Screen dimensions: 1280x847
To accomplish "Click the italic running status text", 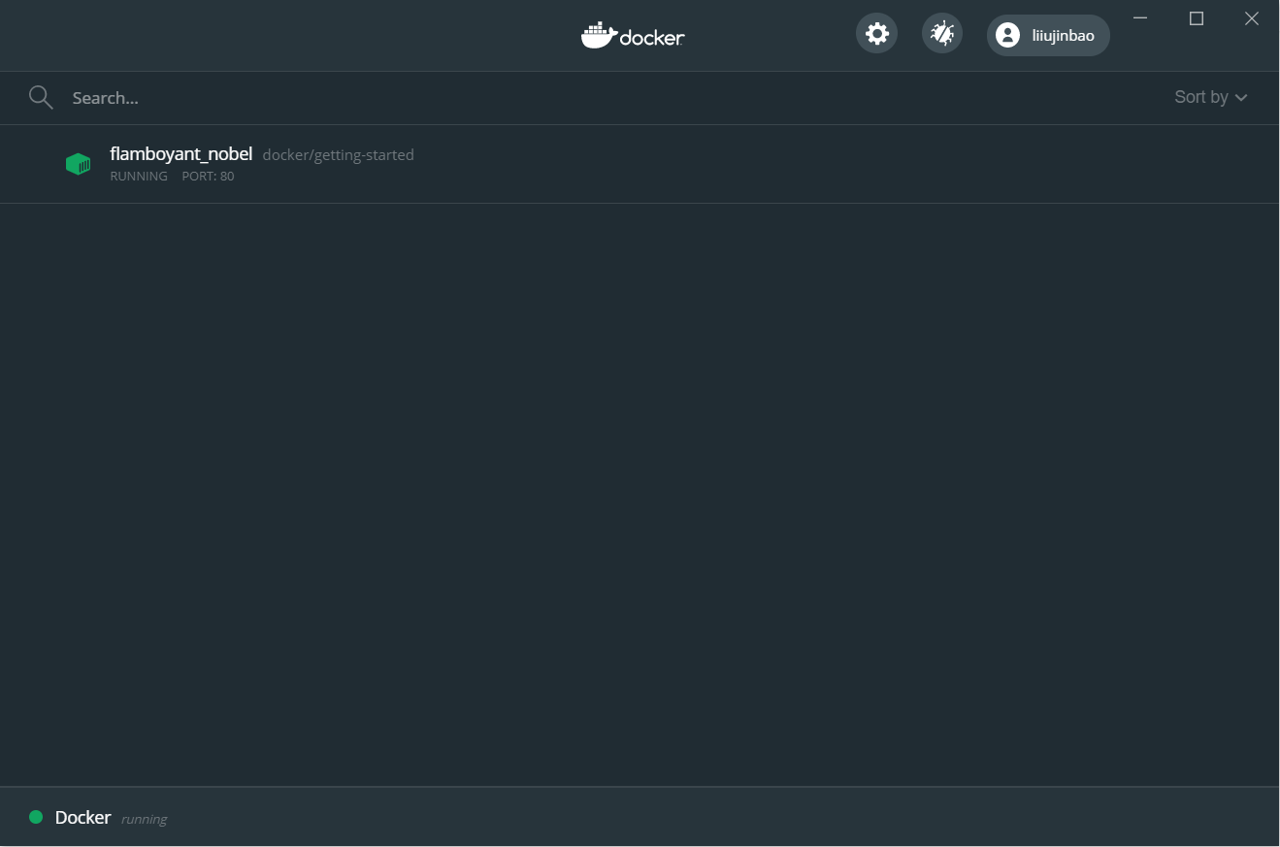I will [144, 820].
